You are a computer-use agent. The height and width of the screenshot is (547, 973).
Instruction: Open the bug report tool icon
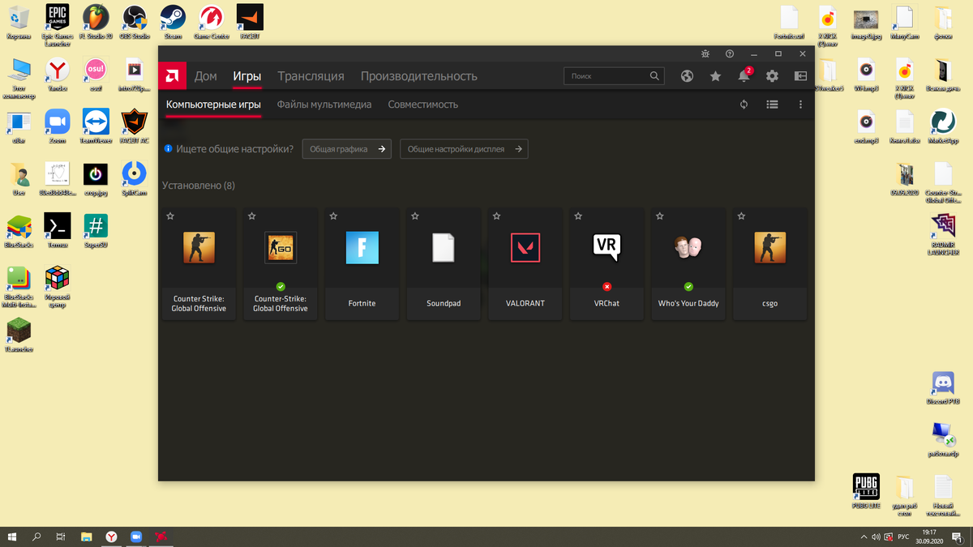coord(706,53)
